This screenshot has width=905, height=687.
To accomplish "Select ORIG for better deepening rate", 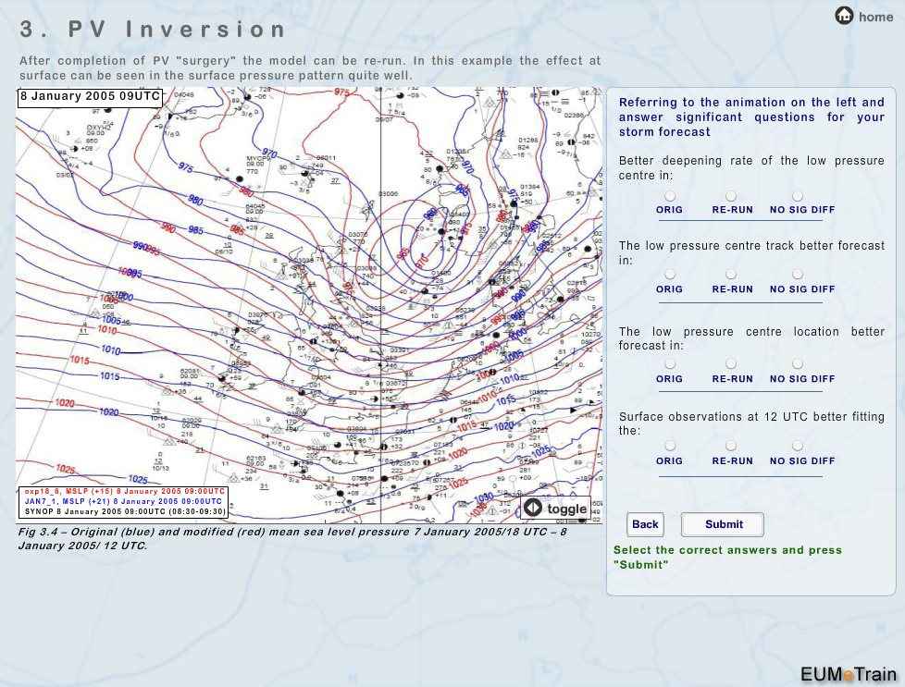I will [x=669, y=196].
